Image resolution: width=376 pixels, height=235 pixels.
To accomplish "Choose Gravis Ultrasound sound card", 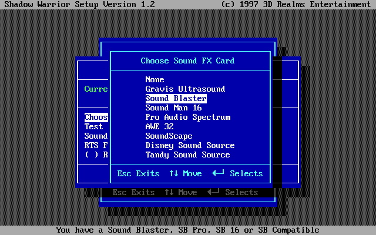I will coord(185,89).
